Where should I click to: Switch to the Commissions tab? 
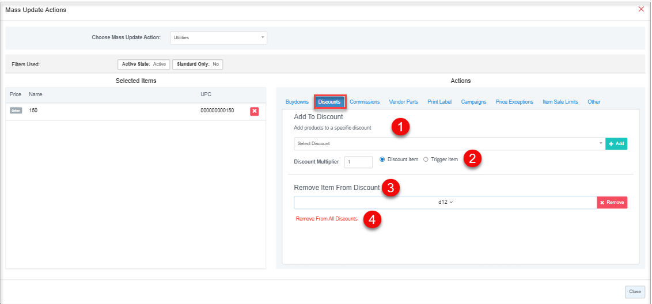pyautogui.click(x=365, y=102)
